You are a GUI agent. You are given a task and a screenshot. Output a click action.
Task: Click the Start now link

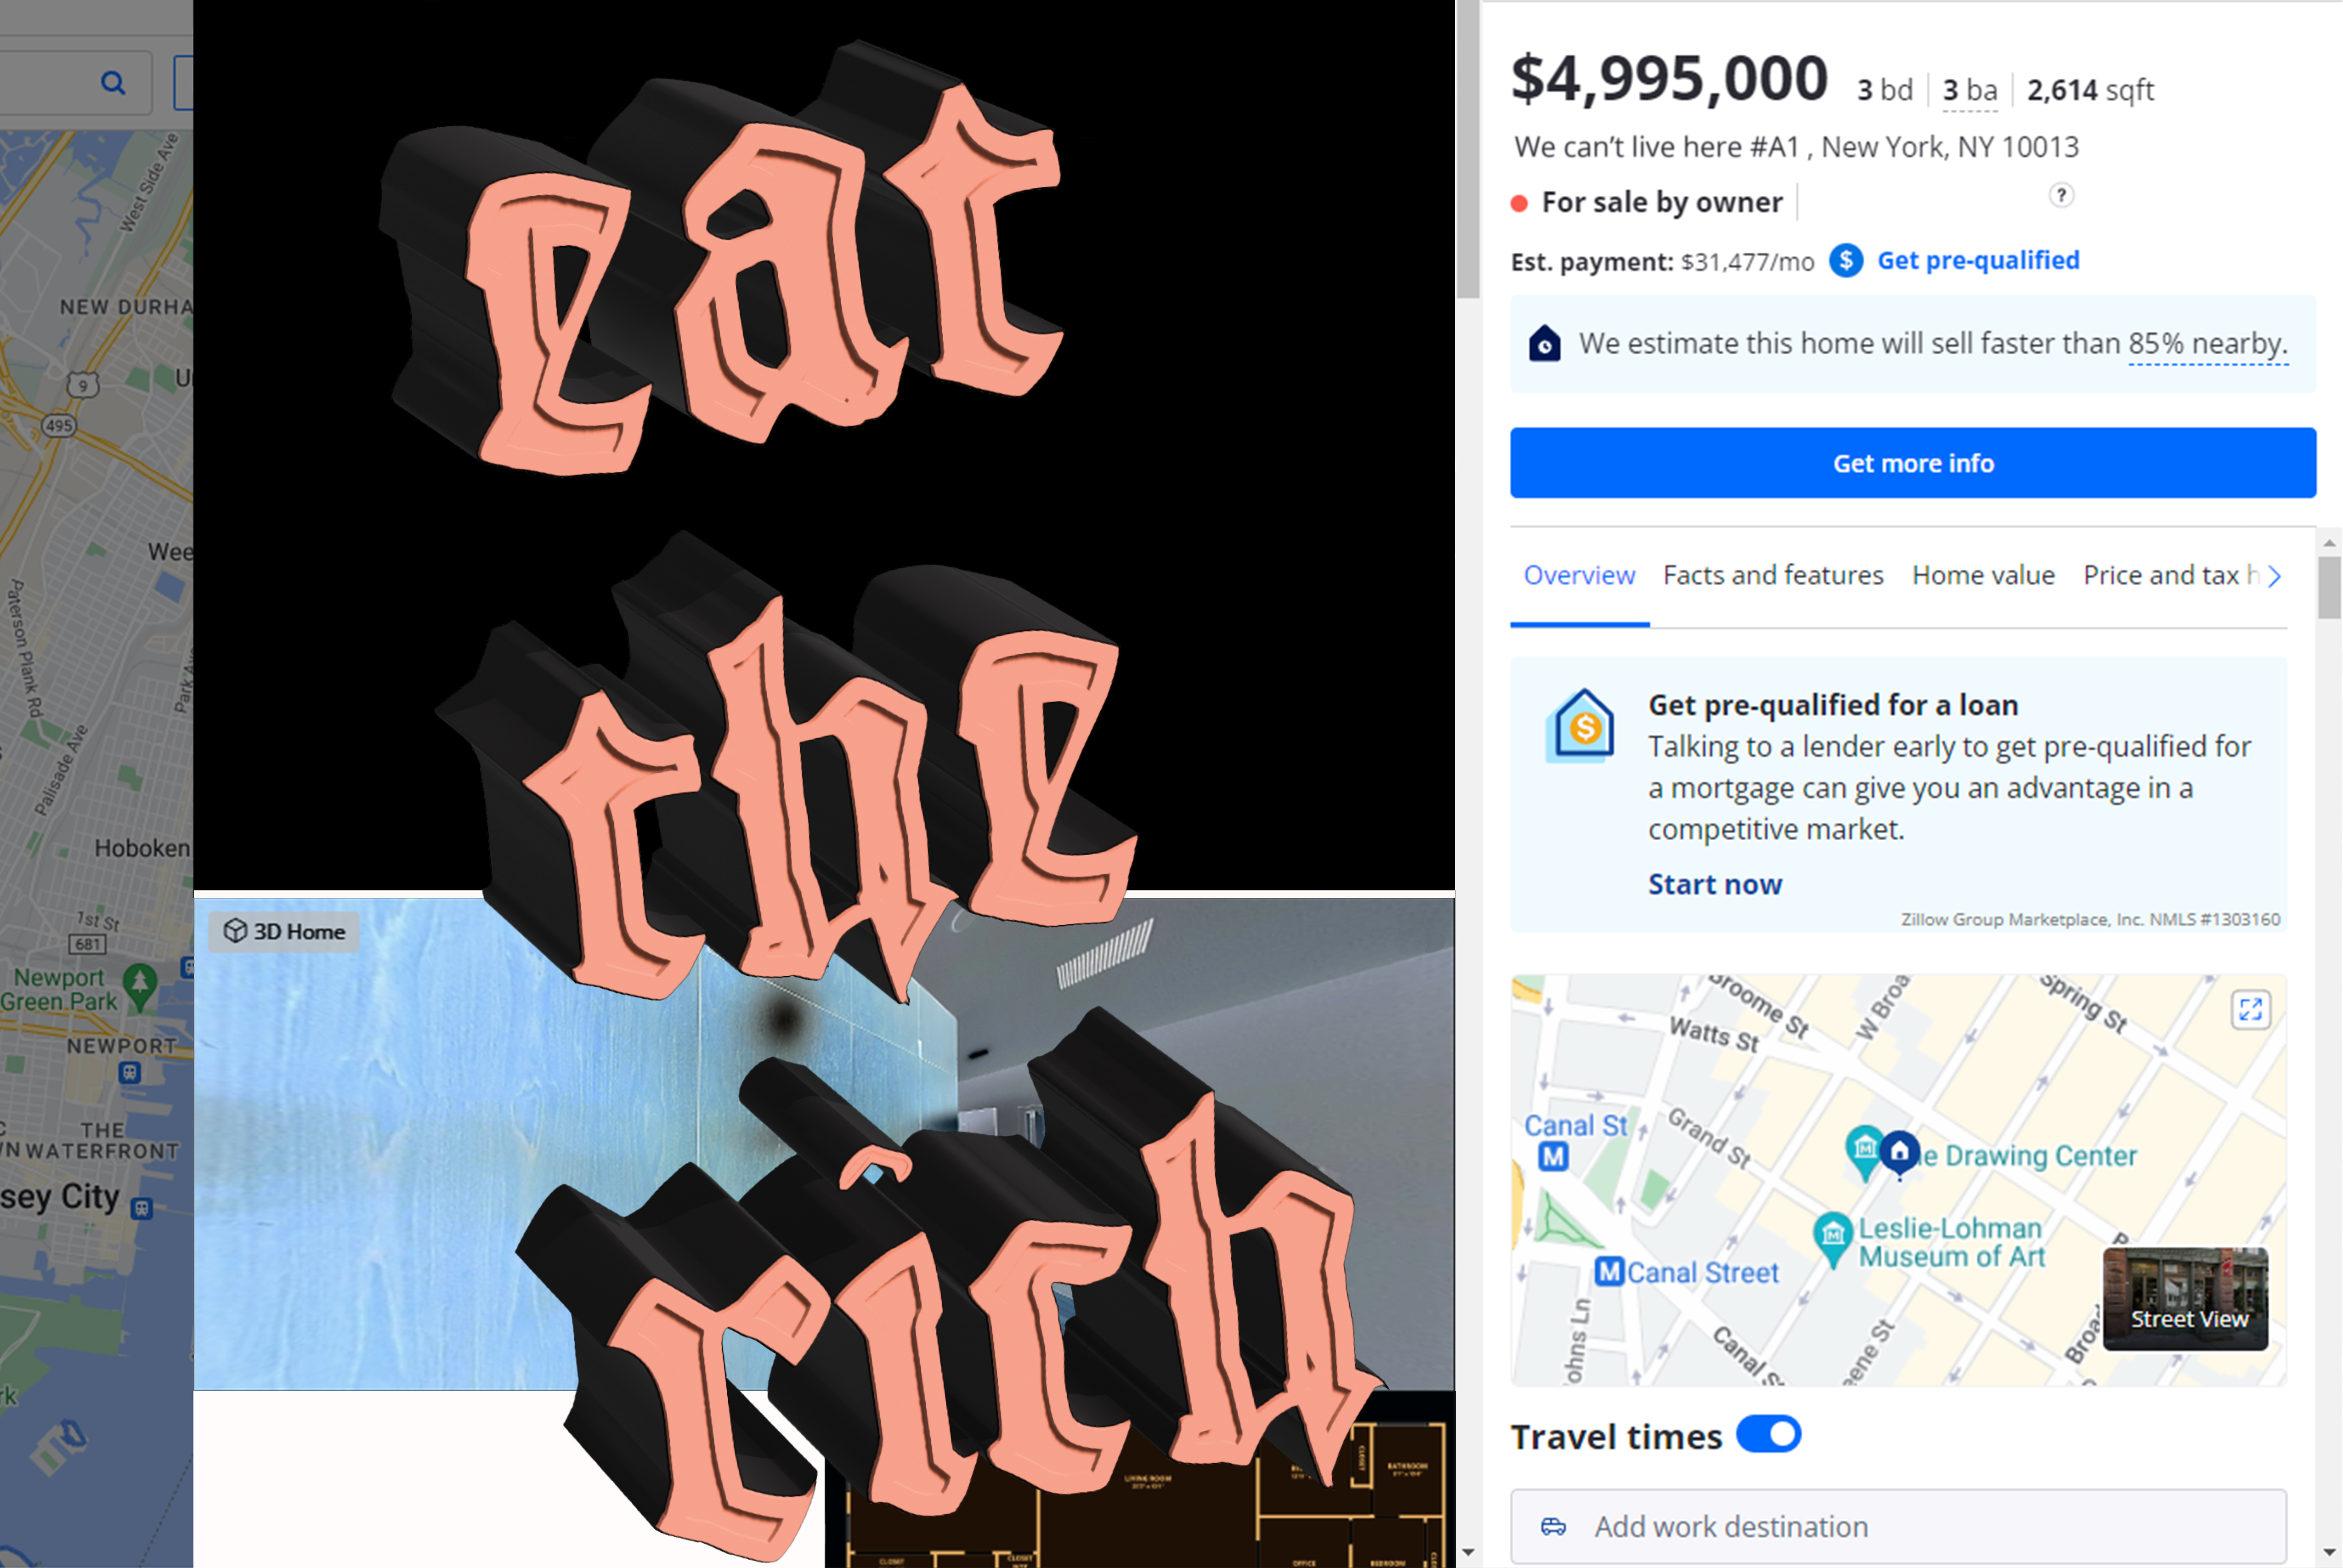(1715, 884)
